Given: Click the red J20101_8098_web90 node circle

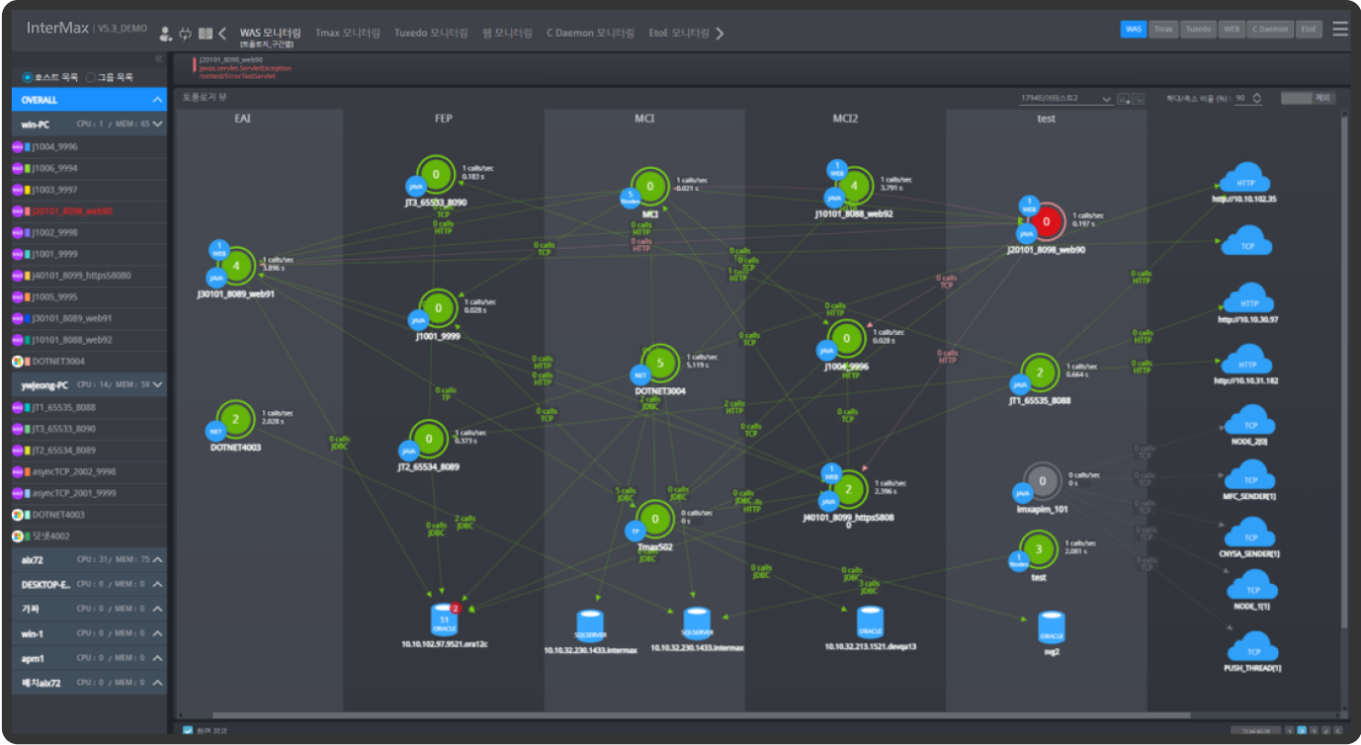Looking at the screenshot, I should (x=1046, y=222).
